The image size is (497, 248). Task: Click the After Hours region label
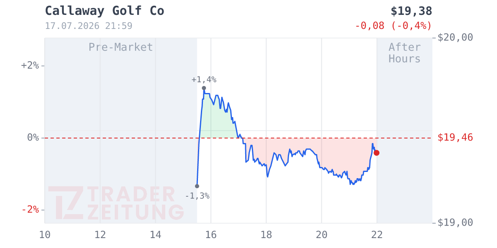[405, 53]
